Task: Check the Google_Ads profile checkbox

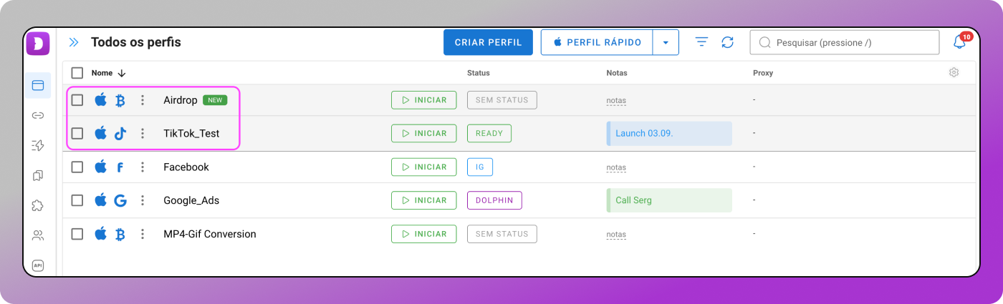Action: click(x=77, y=200)
